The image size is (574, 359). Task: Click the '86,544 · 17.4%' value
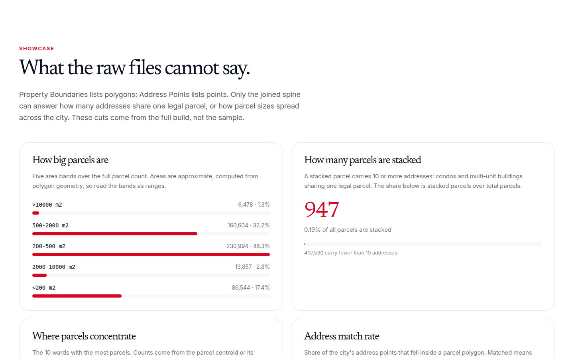tap(251, 288)
